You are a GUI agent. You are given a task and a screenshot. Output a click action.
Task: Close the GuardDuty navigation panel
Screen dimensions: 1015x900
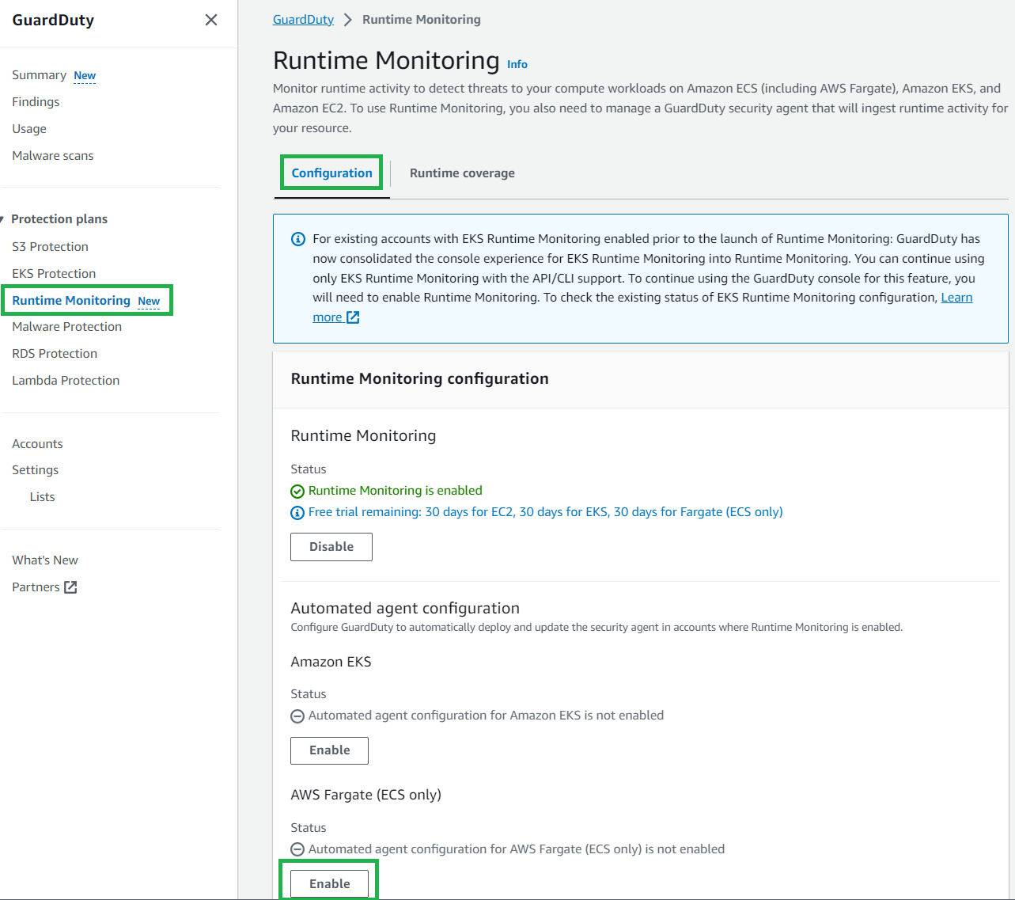(210, 19)
